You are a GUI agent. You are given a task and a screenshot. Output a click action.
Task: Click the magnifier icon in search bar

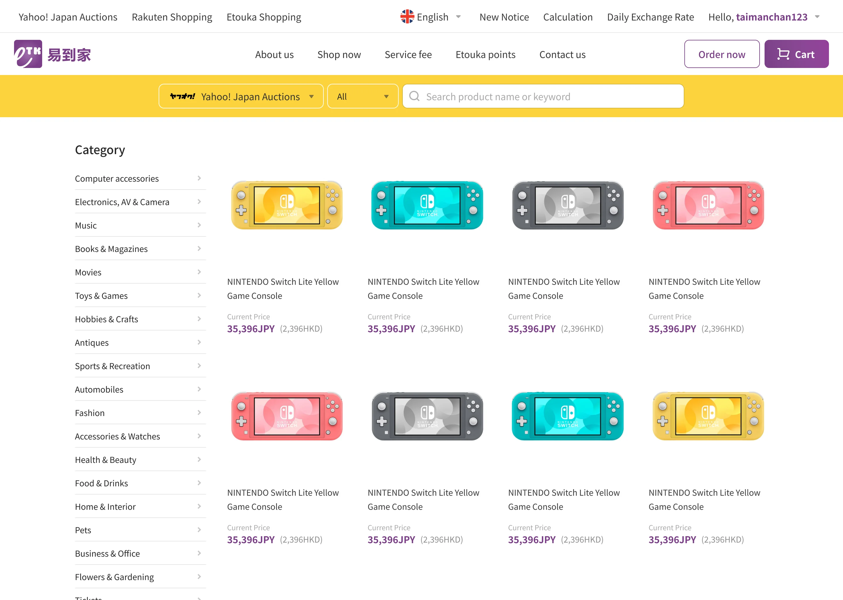point(414,96)
